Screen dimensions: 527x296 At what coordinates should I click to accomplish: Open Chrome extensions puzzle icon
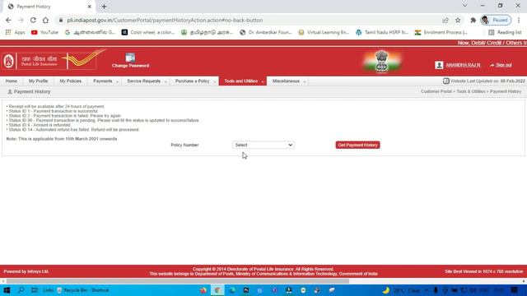coord(473,20)
